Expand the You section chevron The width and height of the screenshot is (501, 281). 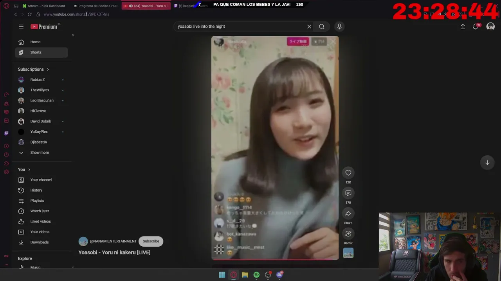click(x=29, y=169)
